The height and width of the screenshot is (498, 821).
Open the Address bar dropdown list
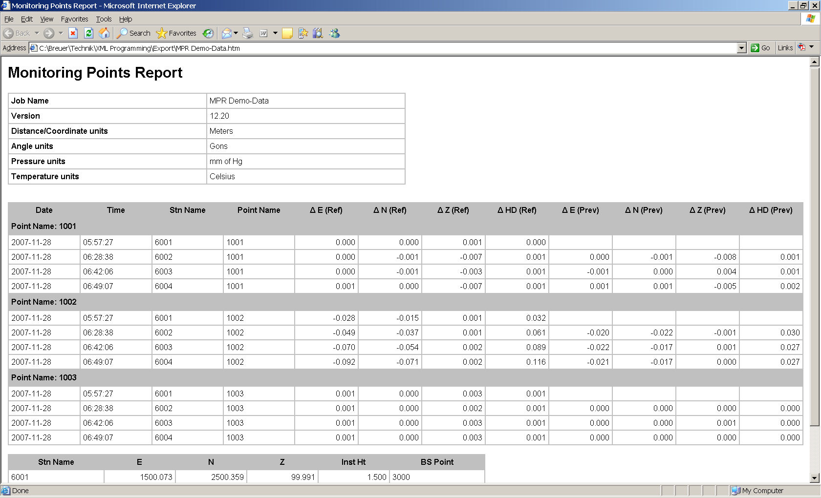click(x=742, y=48)
